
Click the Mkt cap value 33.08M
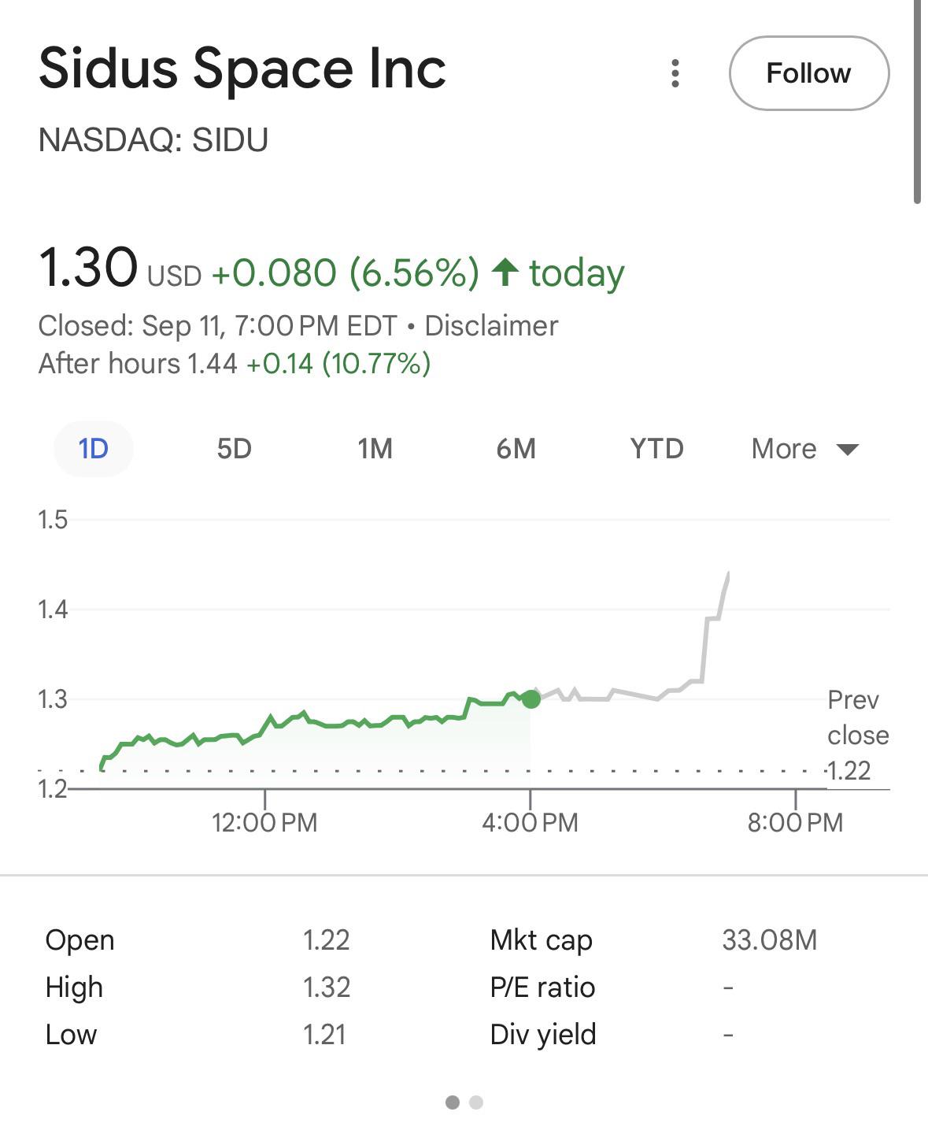click(x=769, y=940)
